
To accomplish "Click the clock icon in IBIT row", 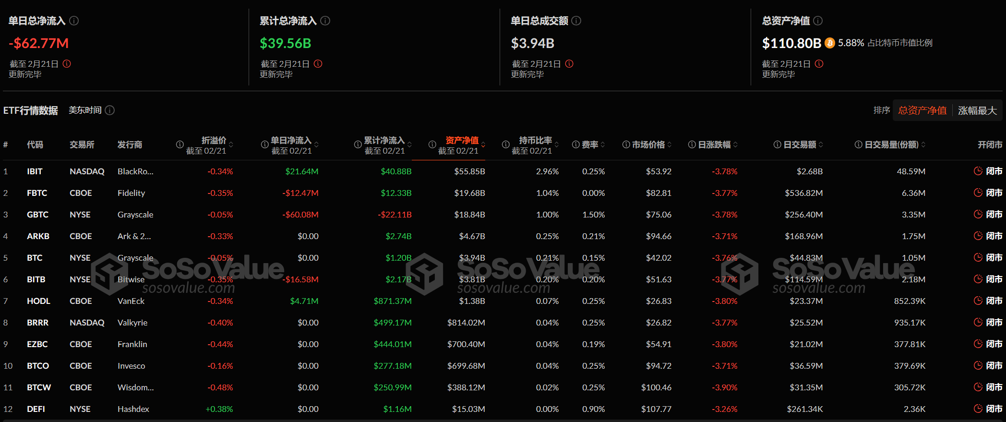I will (978, 171).
